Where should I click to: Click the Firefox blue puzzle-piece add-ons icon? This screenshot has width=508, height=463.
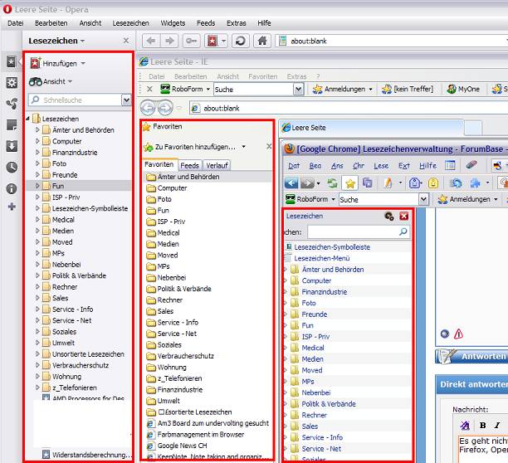pos(476,183)
